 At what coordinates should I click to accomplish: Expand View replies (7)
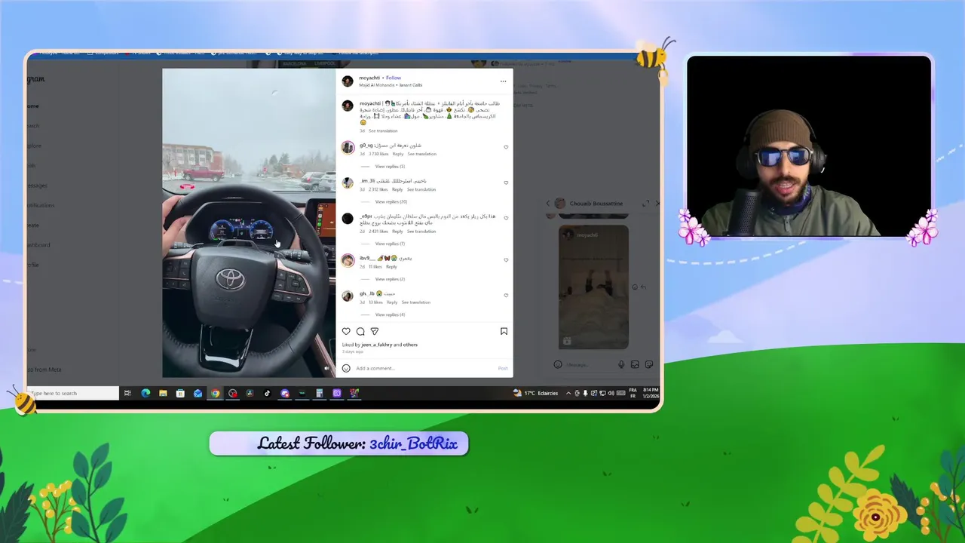pos(390,244)
